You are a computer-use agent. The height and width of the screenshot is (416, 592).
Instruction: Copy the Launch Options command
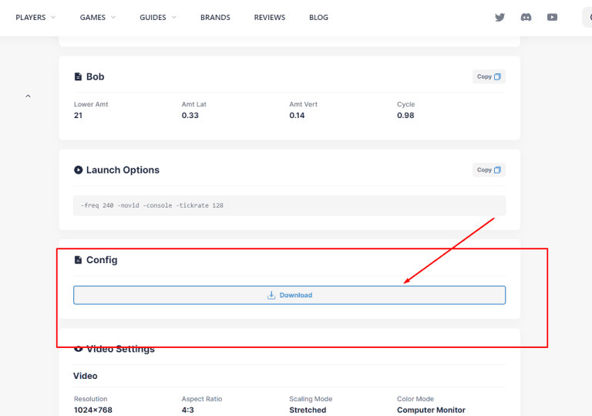click(x=489, y=170)
